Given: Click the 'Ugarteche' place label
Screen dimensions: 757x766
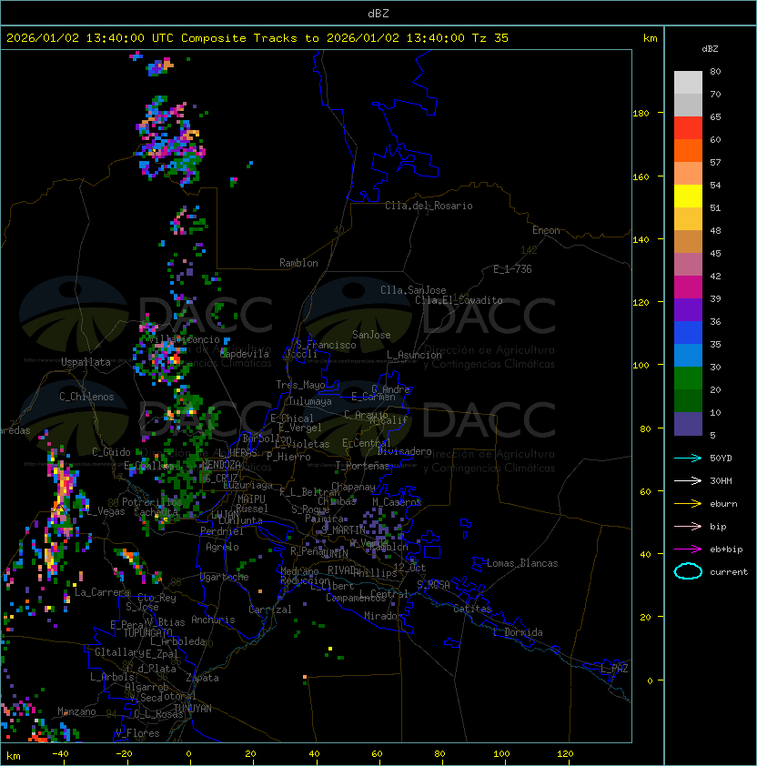Looking at the screenshot, I should click(x=225, y=577).
